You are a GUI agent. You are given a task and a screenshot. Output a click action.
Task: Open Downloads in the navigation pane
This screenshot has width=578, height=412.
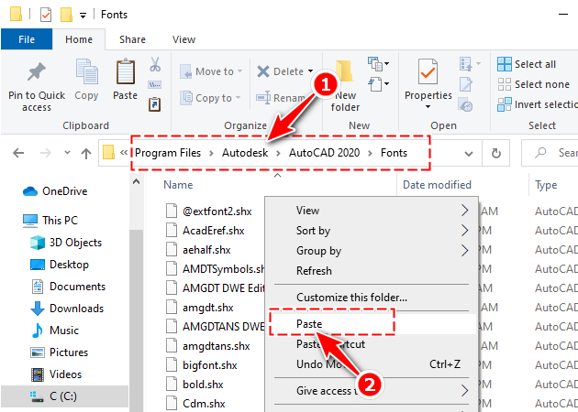(x=67, y=309)
